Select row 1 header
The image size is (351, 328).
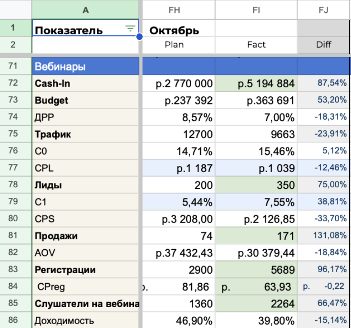[16, 28]
